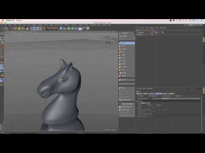Viewport: 205px width, 153px height.
Task: Select the Repeat sculpt brush
Action: point(127,73)
